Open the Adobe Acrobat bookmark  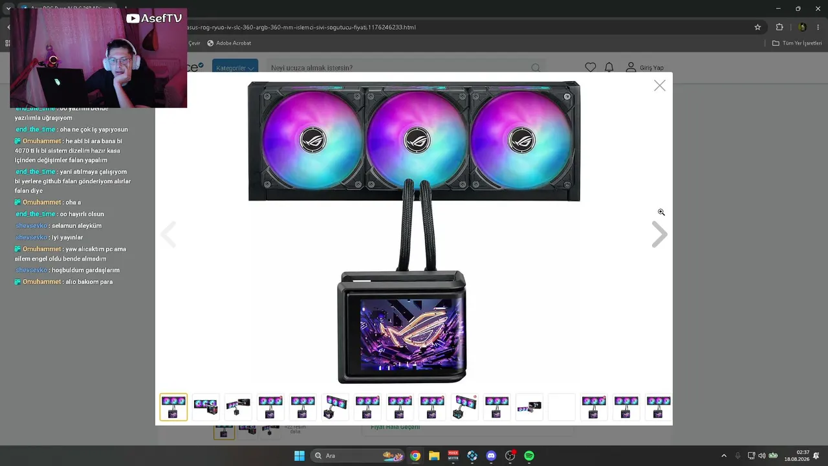pos(229,43)
